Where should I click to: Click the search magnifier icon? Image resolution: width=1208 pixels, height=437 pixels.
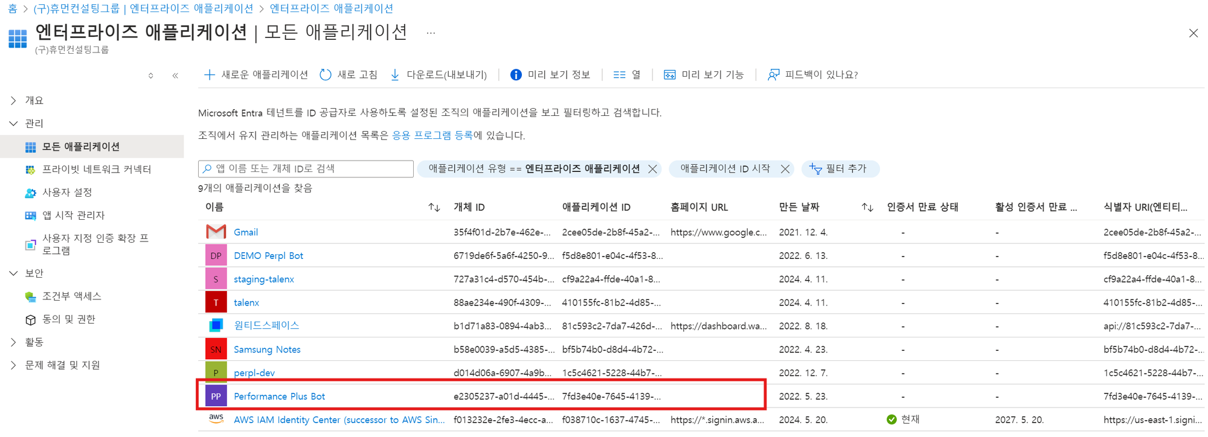pyautogui.click(x=208, y=169)
